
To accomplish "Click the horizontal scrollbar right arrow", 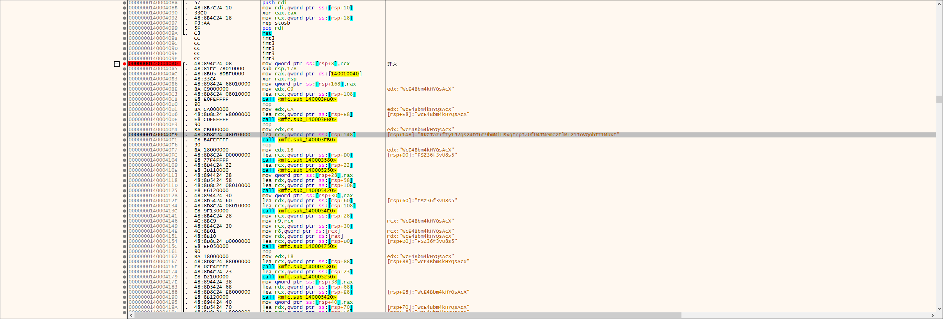I will point(932,315).
